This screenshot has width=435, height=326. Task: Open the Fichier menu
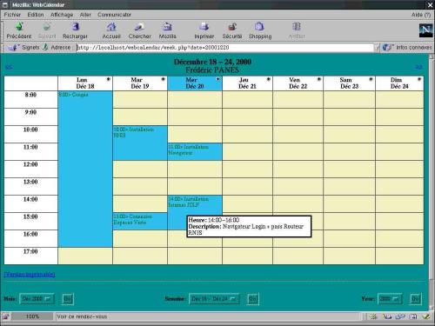point(12,15)
